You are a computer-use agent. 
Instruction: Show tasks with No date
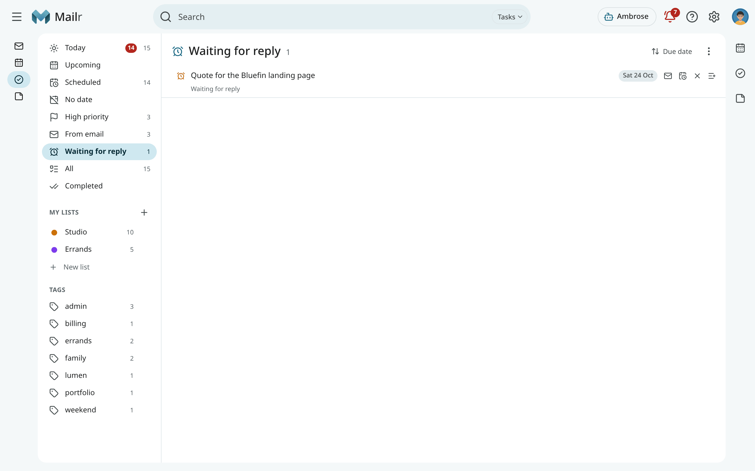coord(99,100)
